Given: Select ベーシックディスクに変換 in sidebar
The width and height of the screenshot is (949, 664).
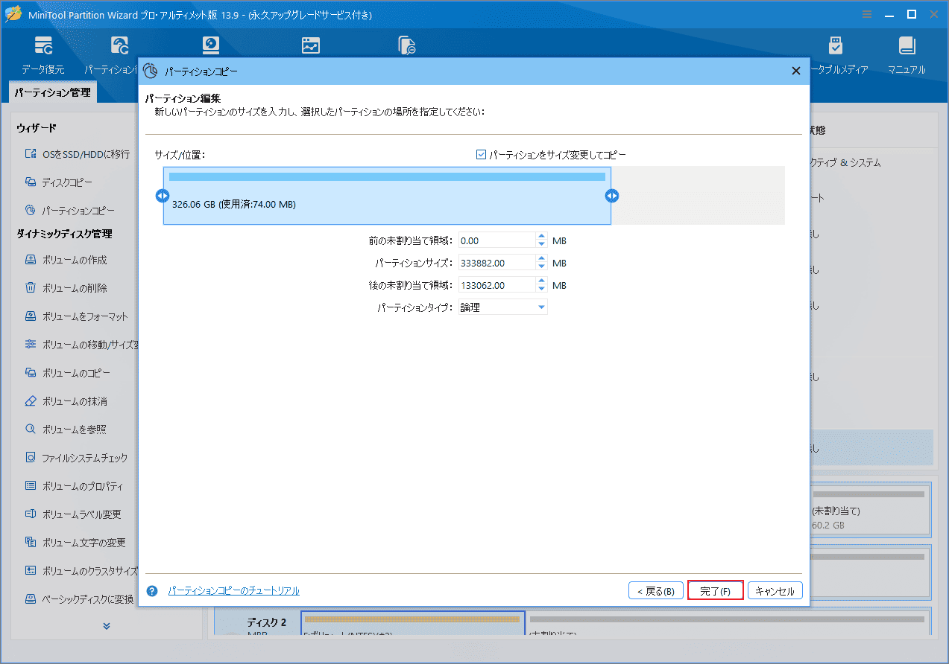Looking at the screenshot, I should 80,599.
